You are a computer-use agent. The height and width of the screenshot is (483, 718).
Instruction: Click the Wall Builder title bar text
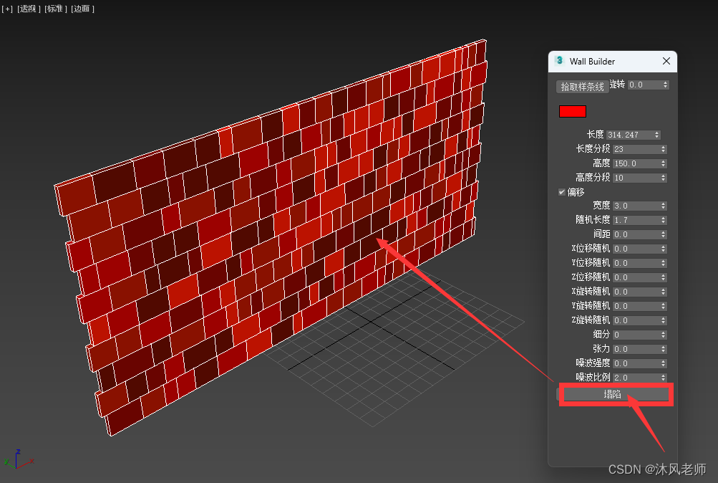point(592,62)
